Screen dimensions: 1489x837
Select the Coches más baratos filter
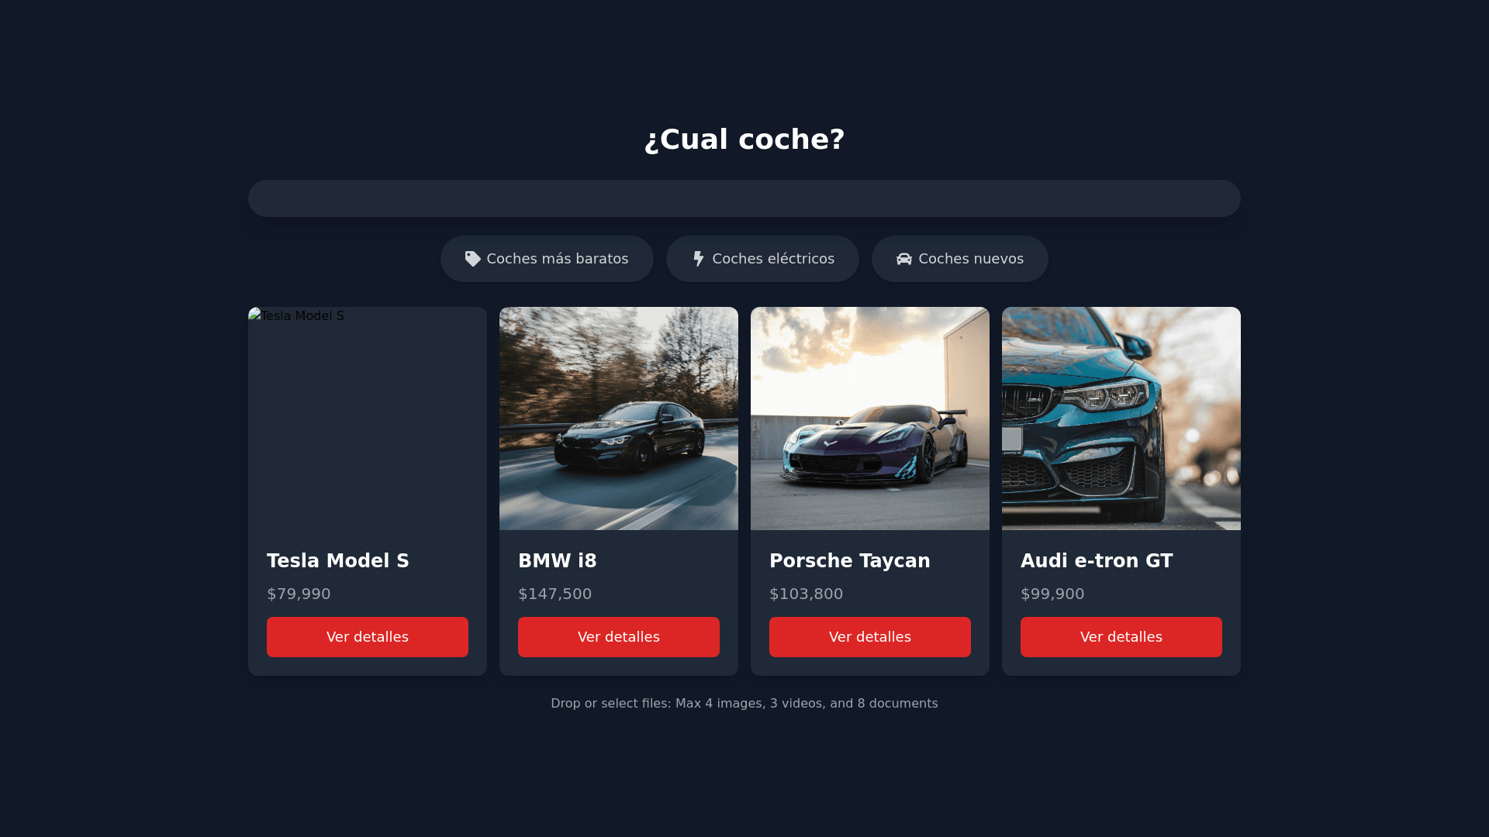(x=547, y=259)
